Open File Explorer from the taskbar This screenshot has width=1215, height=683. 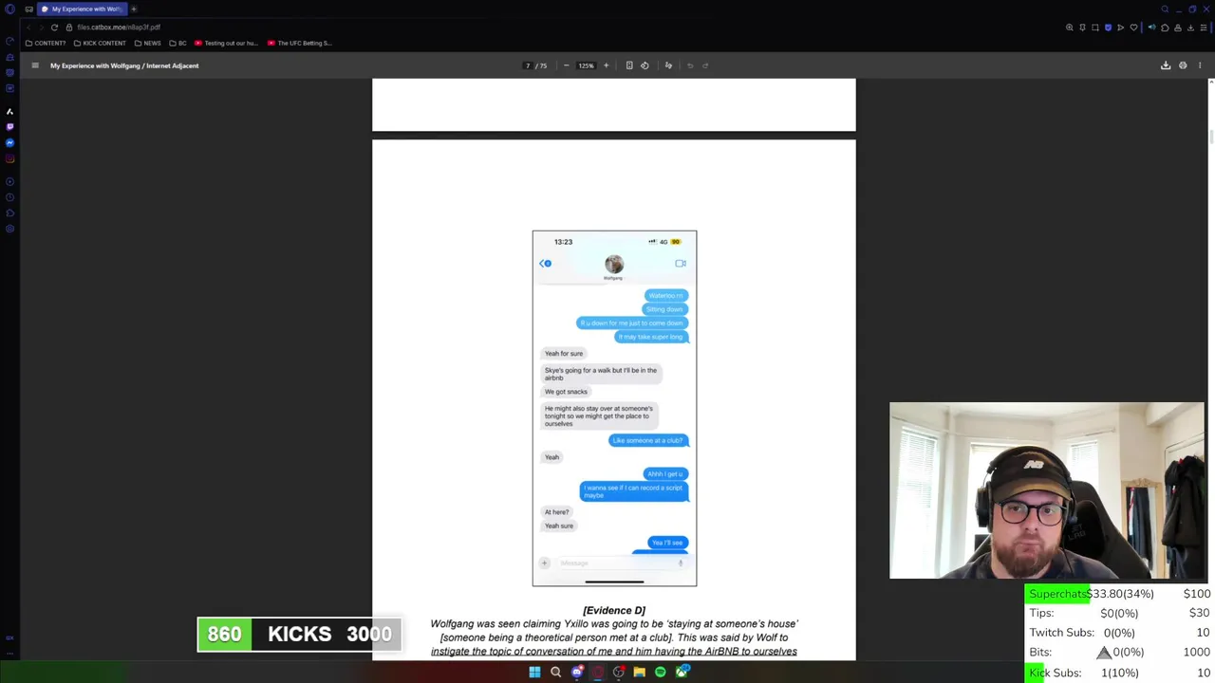coord(640,672)
